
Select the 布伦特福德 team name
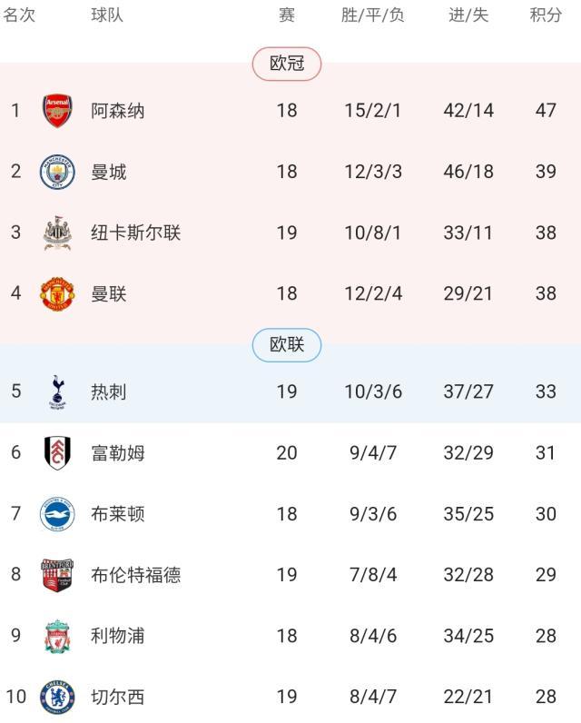[x=136, y=575]
